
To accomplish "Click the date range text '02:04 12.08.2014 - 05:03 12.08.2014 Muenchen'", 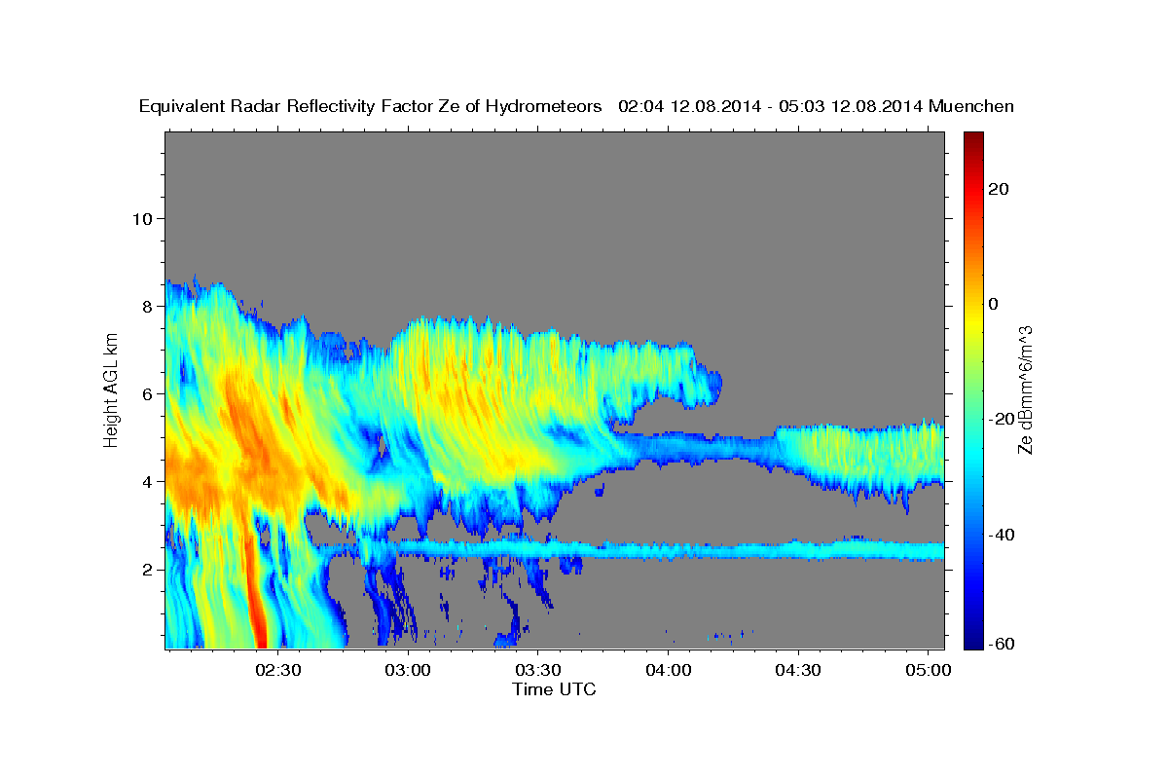I will (x=817, y=107).
